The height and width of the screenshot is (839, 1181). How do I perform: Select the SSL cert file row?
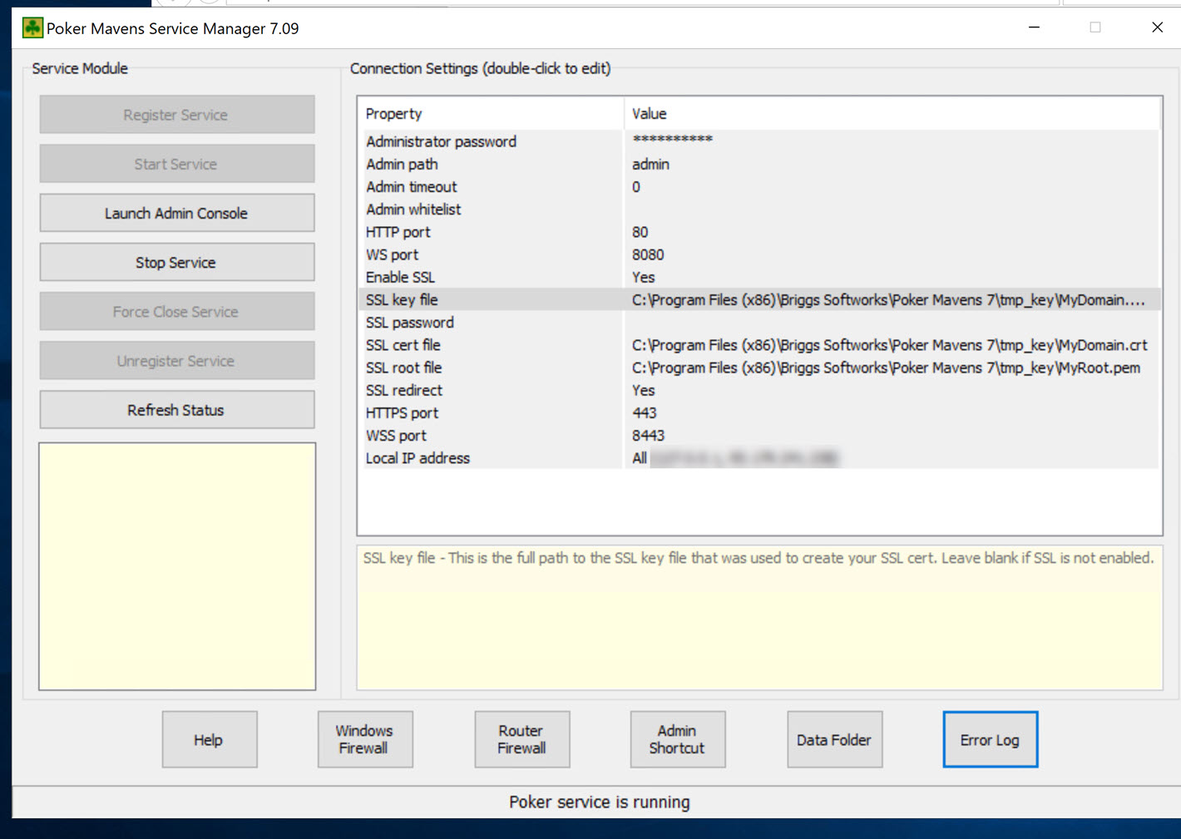pos(403,345)
